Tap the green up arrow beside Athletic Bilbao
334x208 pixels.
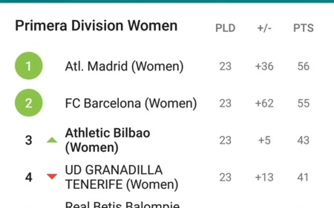coord(52,140)
